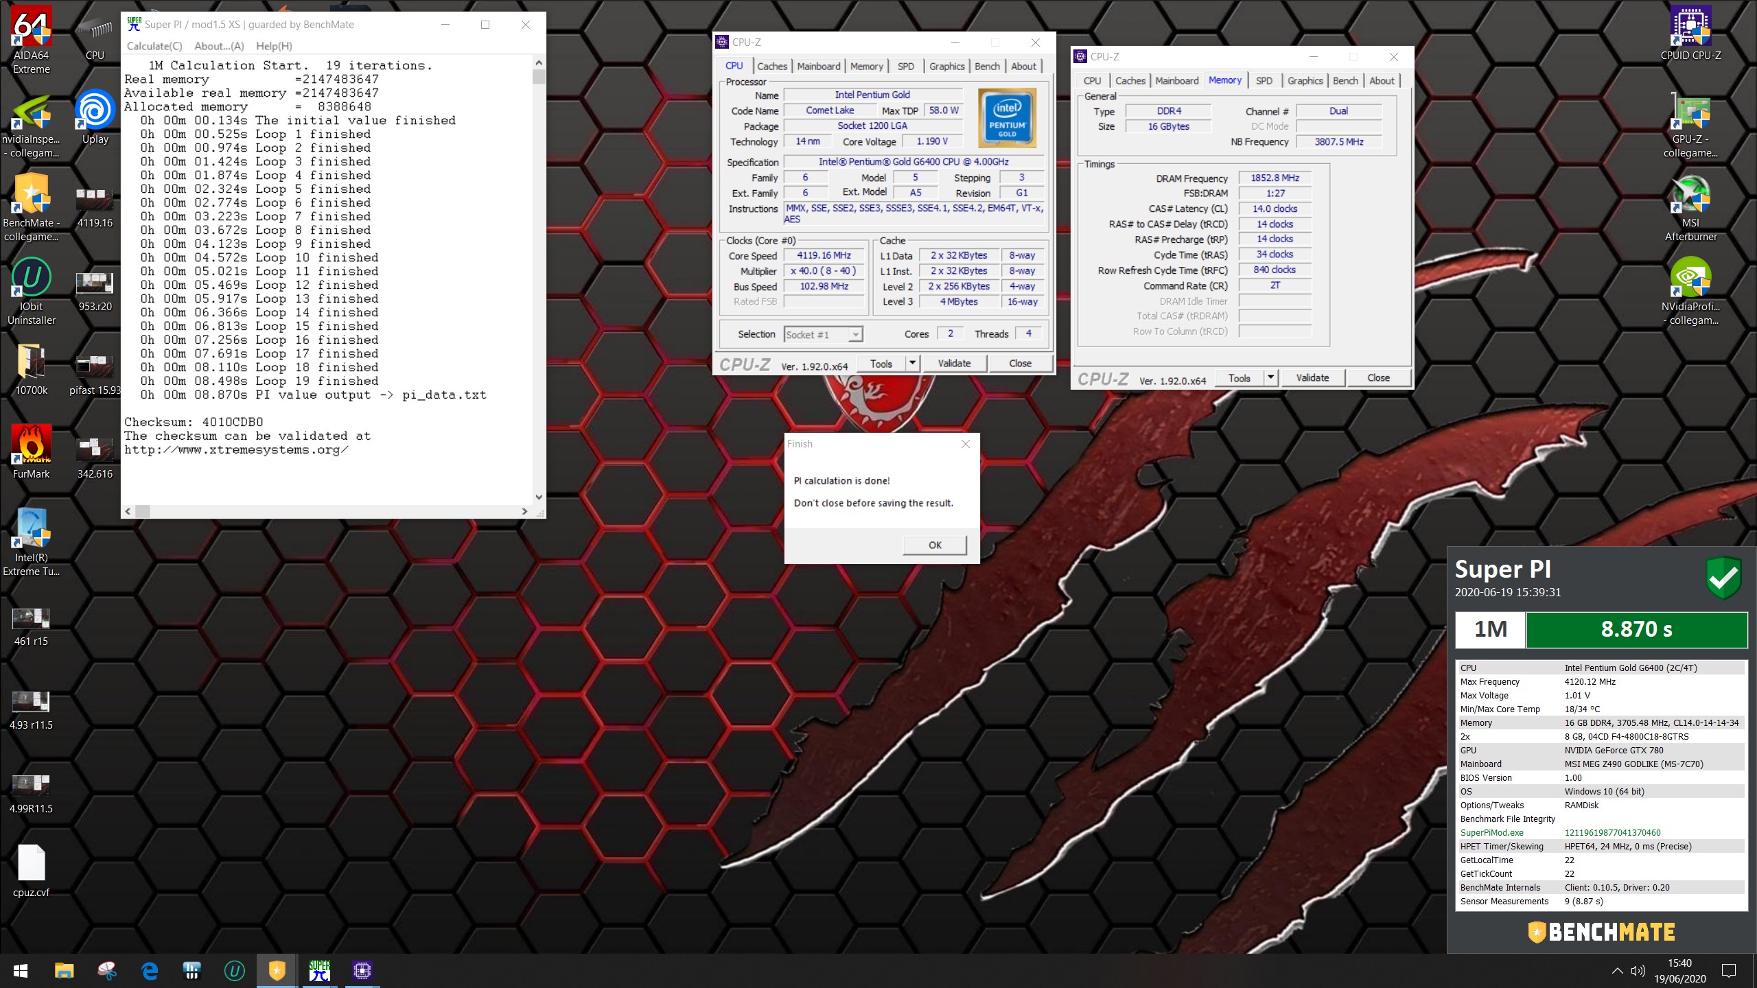
Task: Open IObit Uninstaller taskbar icon
Action: click(x=235, y=971)
